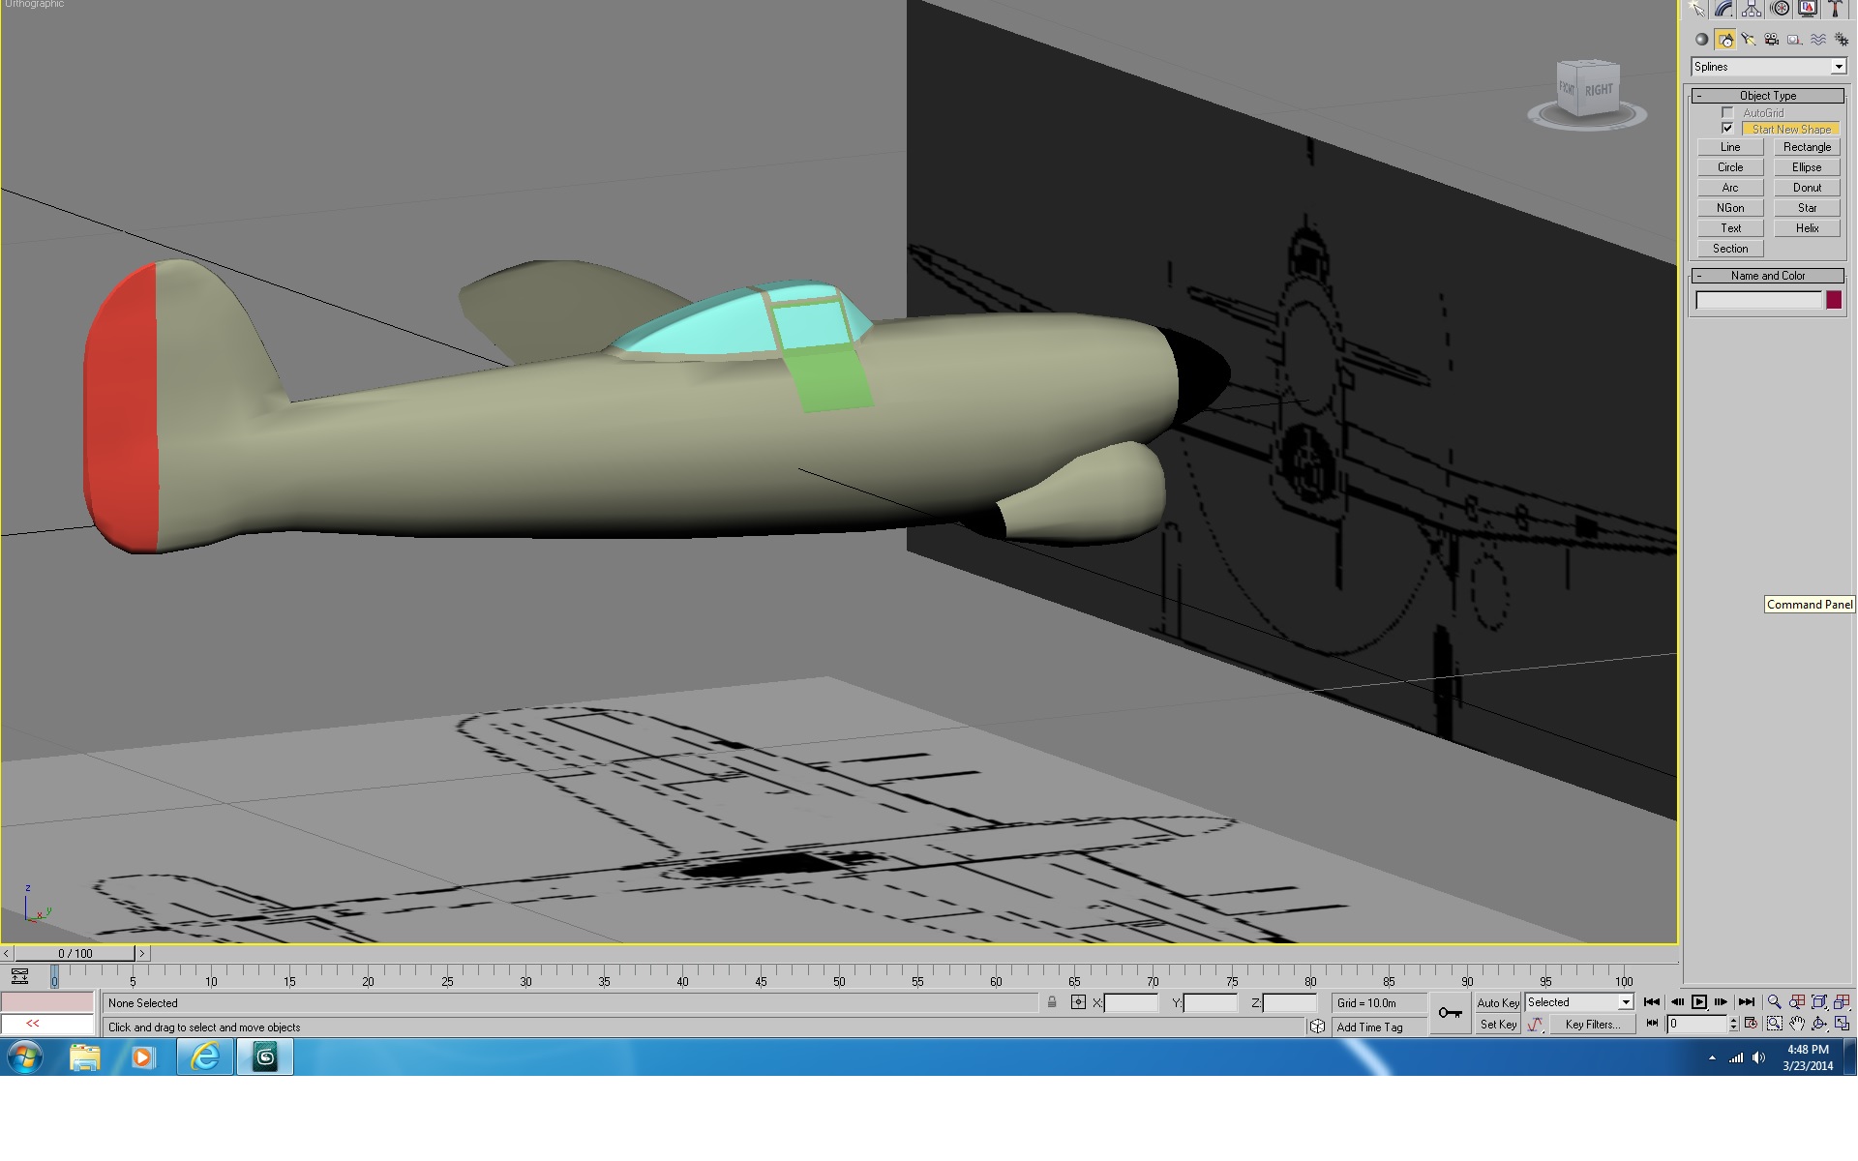Click the Circle spline button
Screen dimensions: 1858x1161
click(1730, 167)
